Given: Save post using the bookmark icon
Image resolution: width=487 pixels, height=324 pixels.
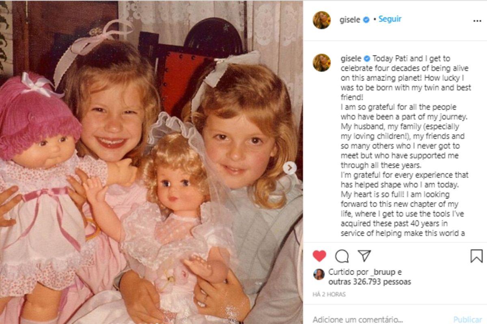Looking at the screenshot, I should coord(476,256).
